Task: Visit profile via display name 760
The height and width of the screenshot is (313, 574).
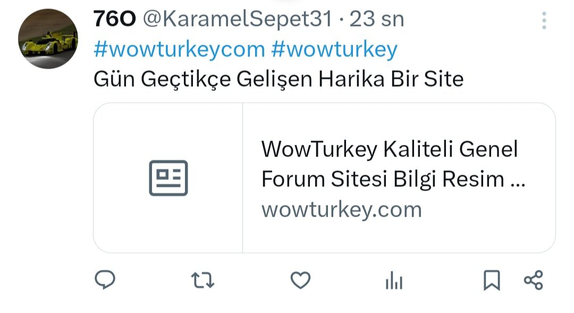Action: coord(115,19)
